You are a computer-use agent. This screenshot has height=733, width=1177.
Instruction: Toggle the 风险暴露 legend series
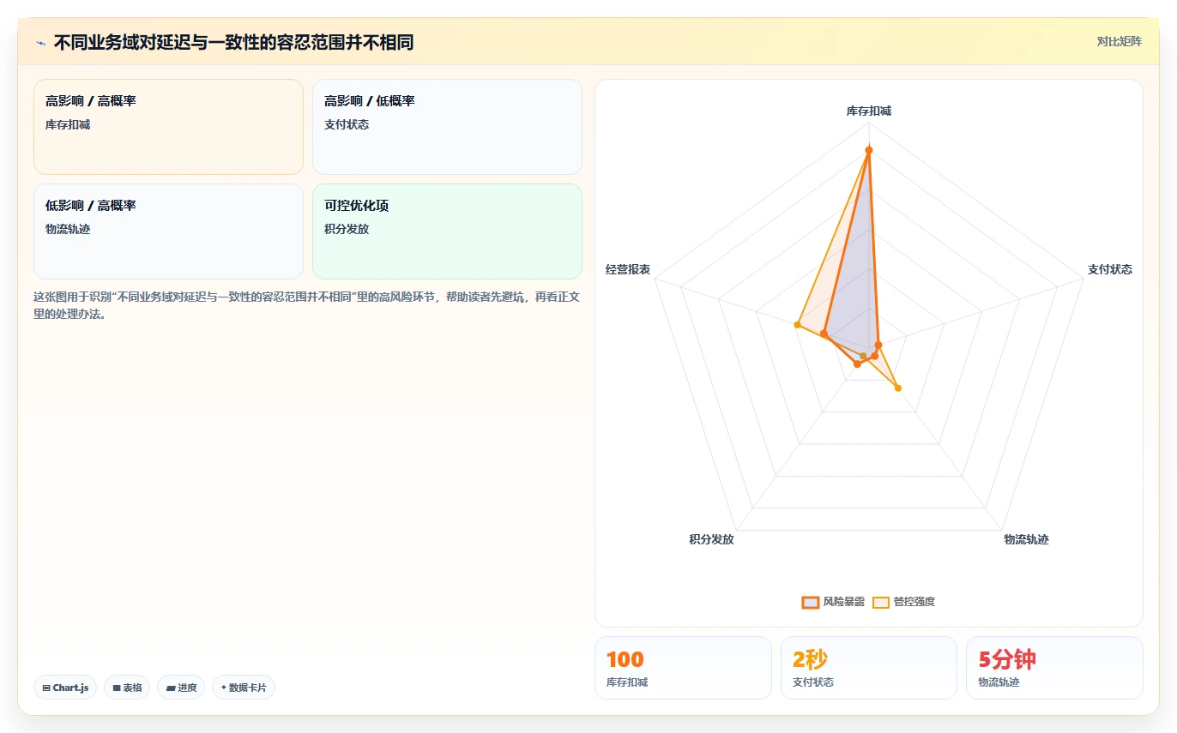833,602
